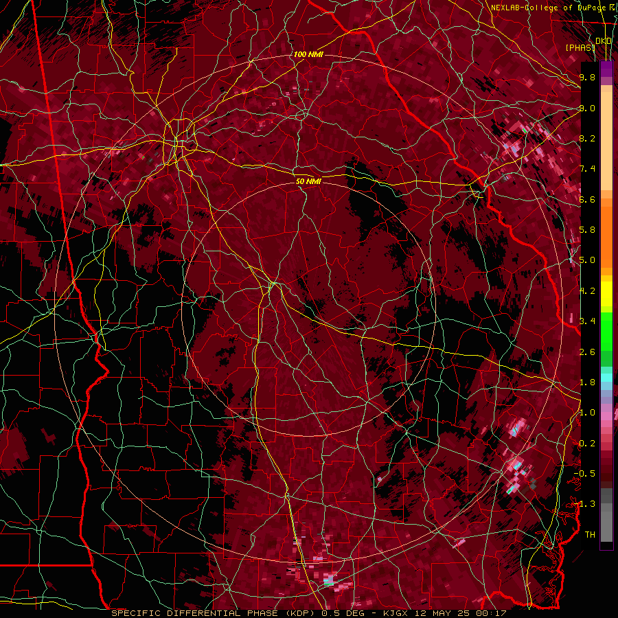Select the yellow segment of the color bar

pos(606,294)
